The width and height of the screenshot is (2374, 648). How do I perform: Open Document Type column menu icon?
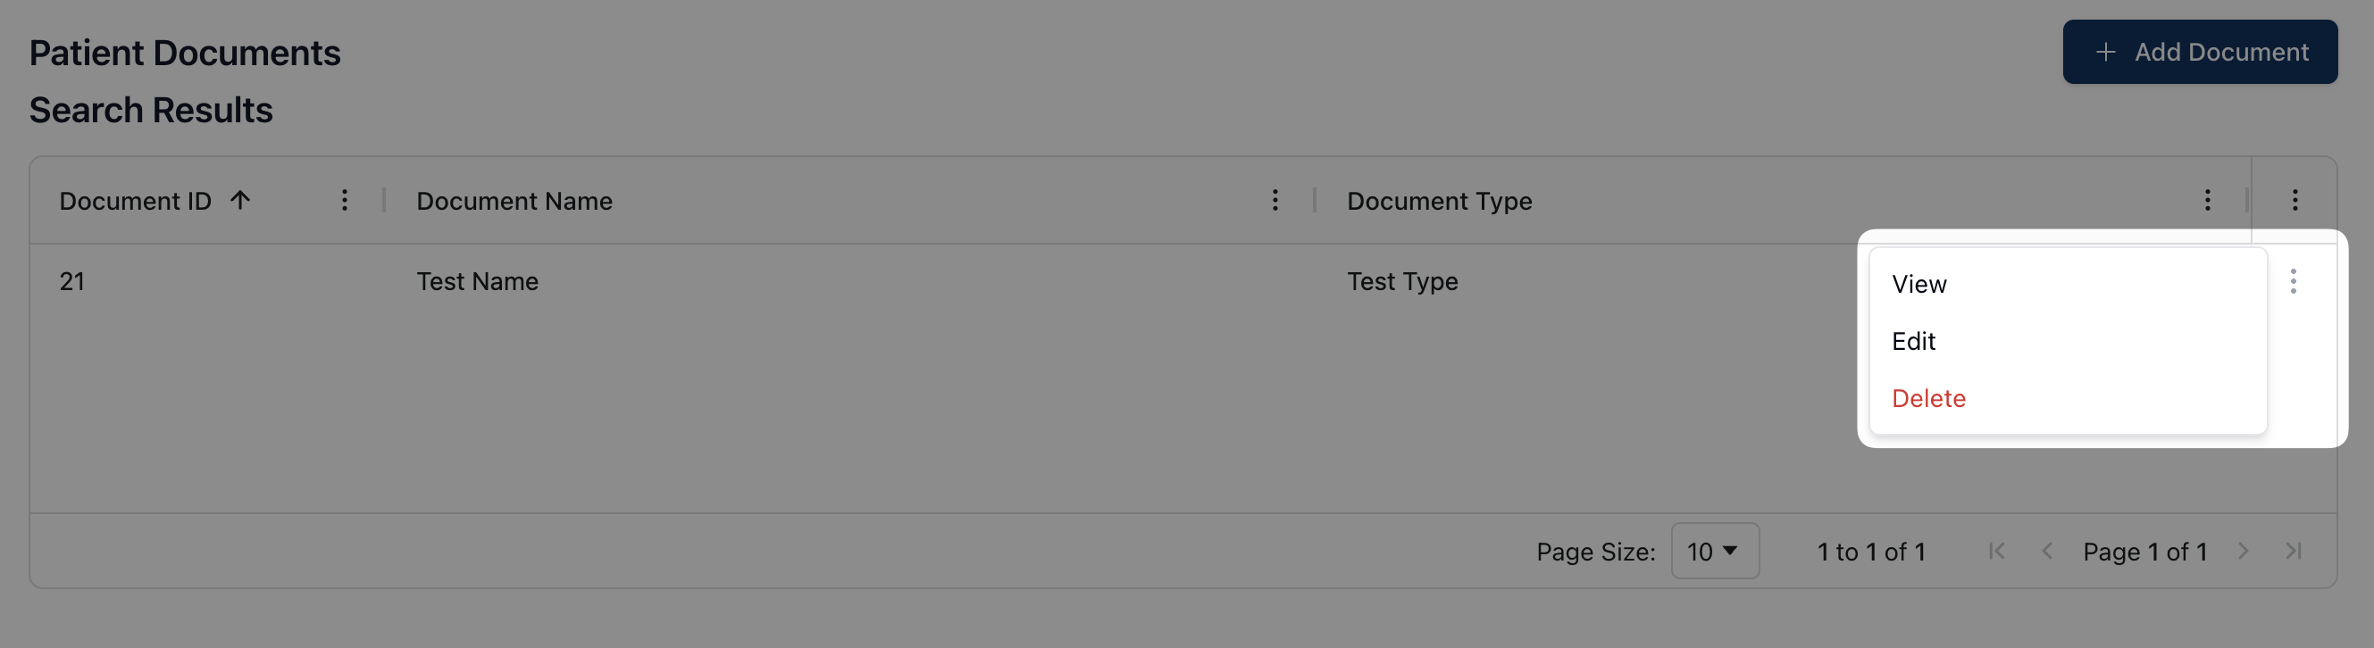2207,200
